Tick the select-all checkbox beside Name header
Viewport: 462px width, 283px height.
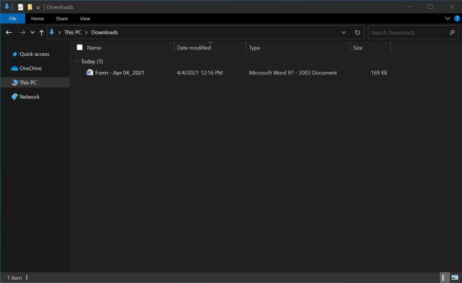click(80, 47)
